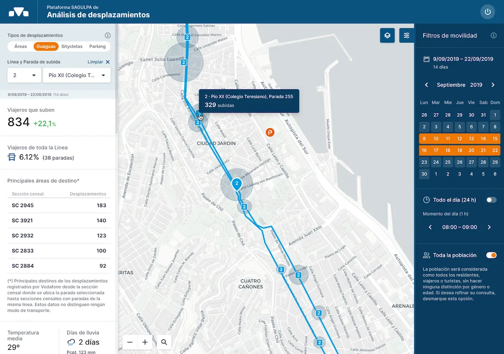
Task: Switch to the Sitycletas tab
Action: pos(72,46)
